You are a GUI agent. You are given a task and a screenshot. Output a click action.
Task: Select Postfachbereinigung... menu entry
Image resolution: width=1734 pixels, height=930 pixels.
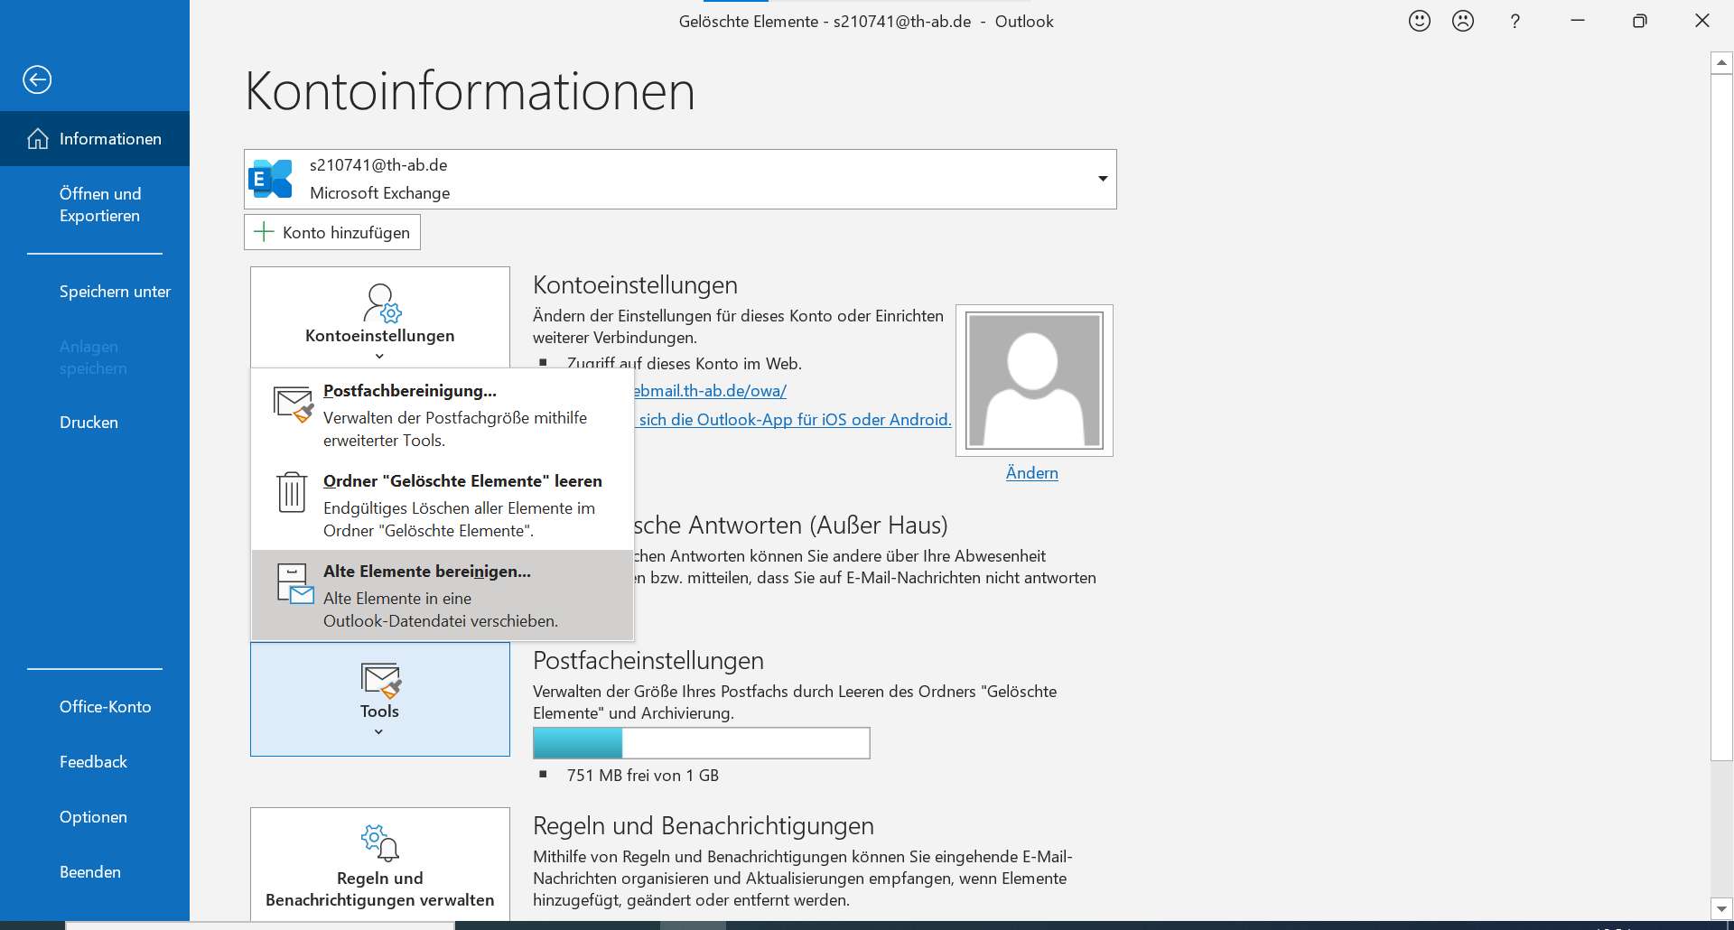coord(443,414)
